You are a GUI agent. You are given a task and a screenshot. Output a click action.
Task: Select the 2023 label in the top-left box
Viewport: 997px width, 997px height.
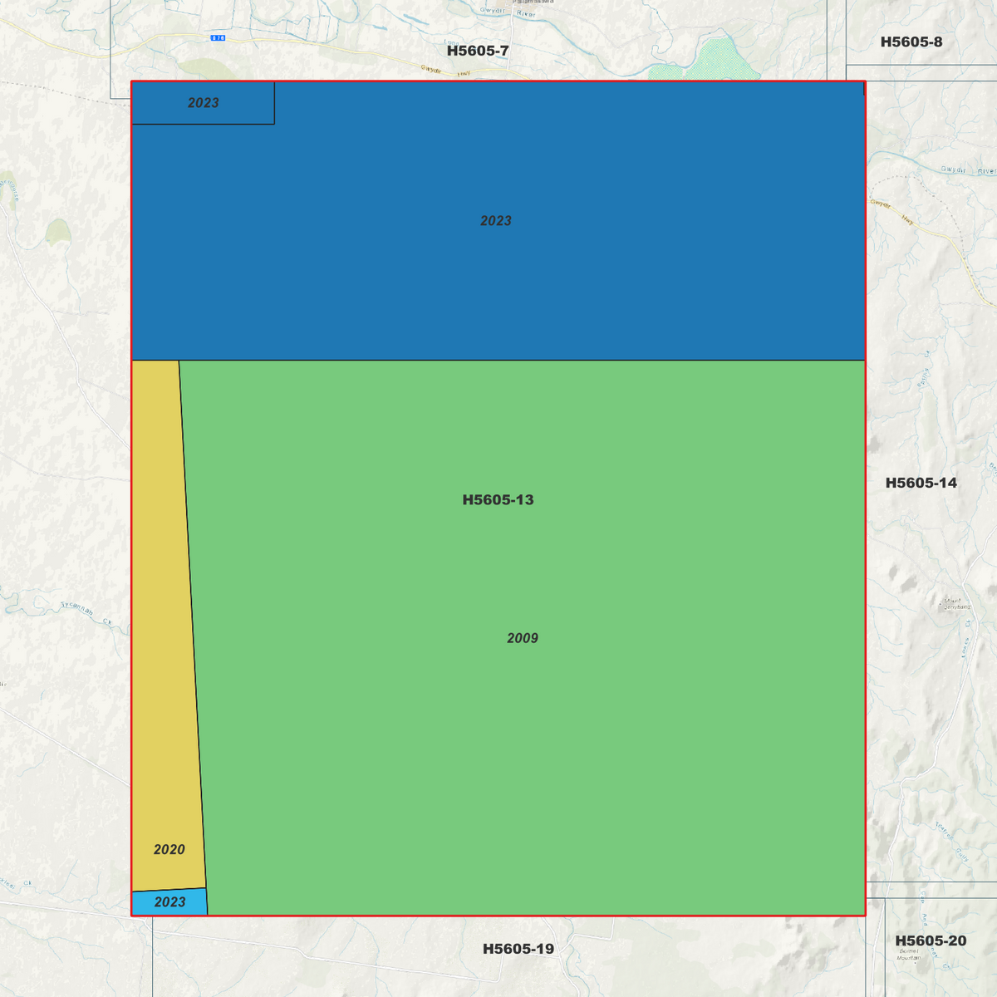(204, 103)
